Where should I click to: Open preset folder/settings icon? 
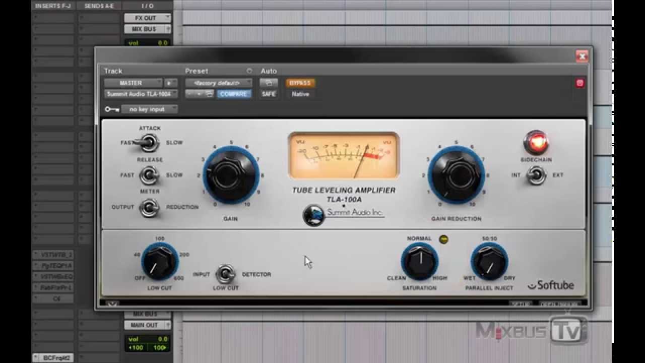209,94
